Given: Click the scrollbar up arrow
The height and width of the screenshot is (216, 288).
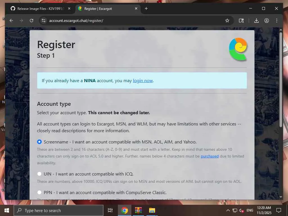Looking at the screenshot, I should coord(281,30).
